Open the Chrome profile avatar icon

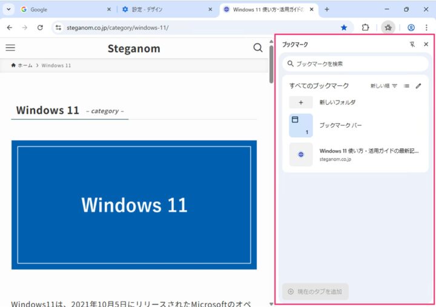pos(411,27)
